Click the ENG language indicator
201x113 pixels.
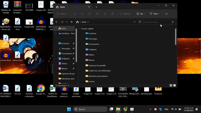[166, 109]
